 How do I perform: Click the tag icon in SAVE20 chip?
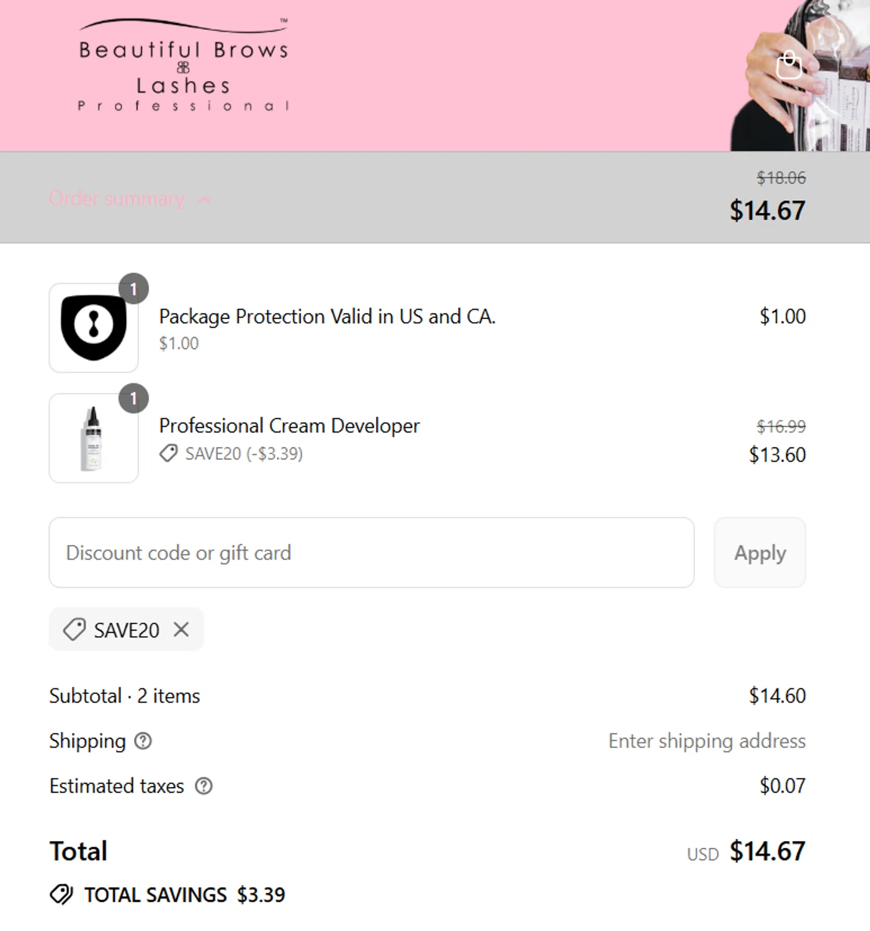(74, 629)
